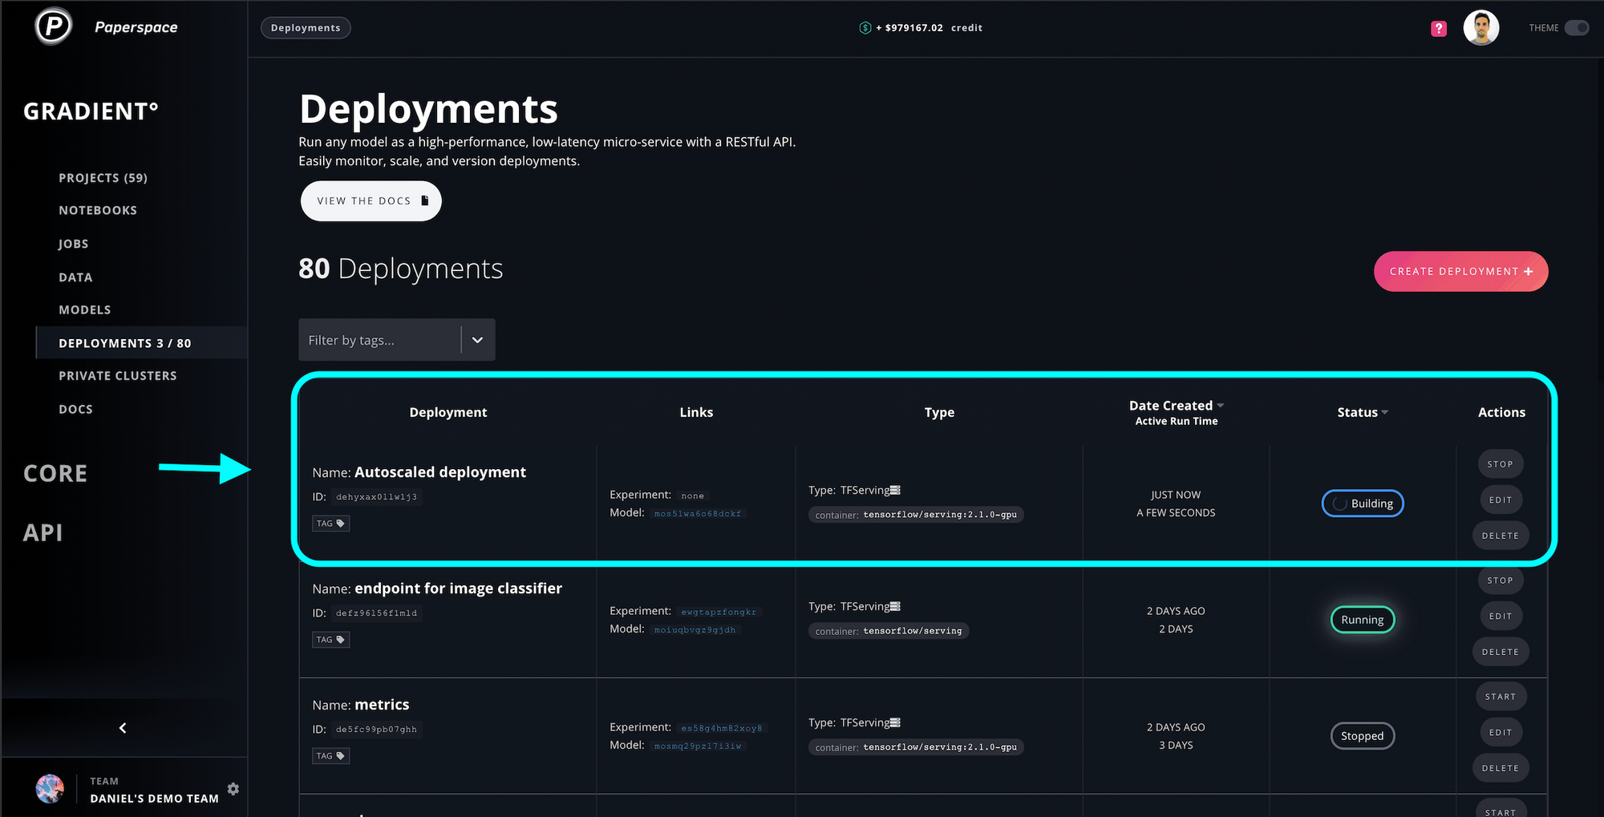Click the 80 Deployments count heading
Viewport: 1604px width, 817px height.
coord(401,269)
